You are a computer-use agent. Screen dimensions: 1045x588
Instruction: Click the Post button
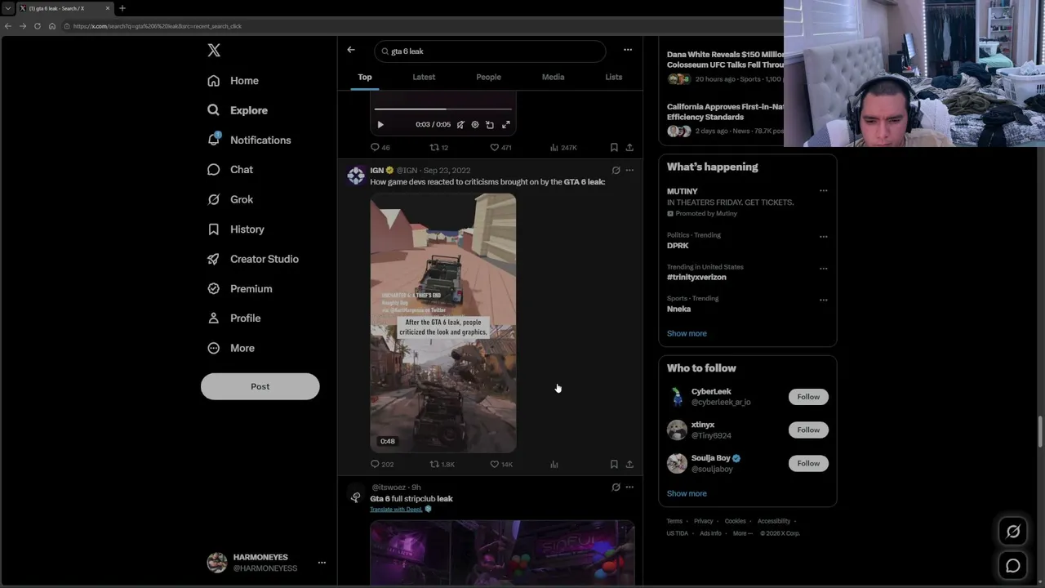[x=260, y=386]
